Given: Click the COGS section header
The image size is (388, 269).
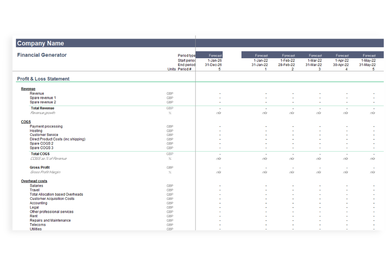Looking at the screenshot, I should [26, 122].
